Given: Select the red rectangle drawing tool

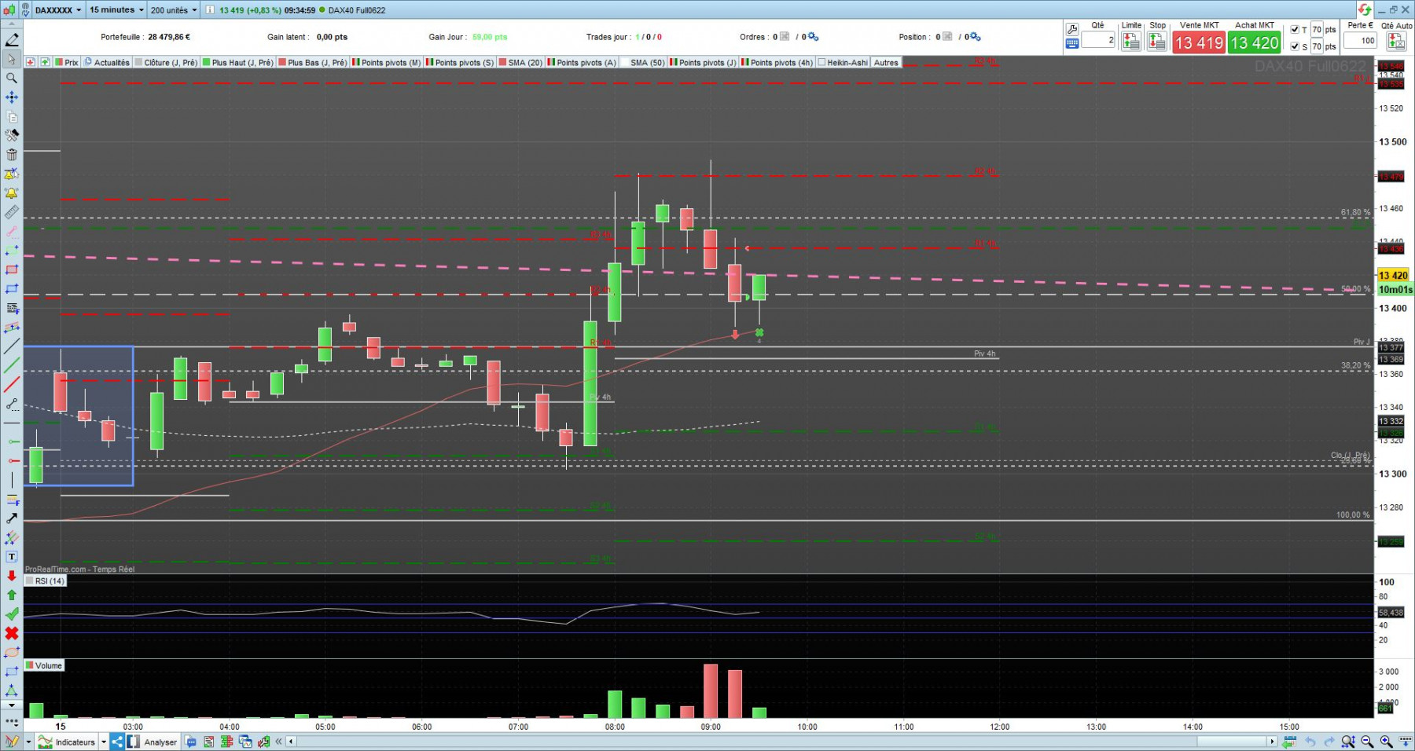Looking at the screenshot, I should coord(12,269).
